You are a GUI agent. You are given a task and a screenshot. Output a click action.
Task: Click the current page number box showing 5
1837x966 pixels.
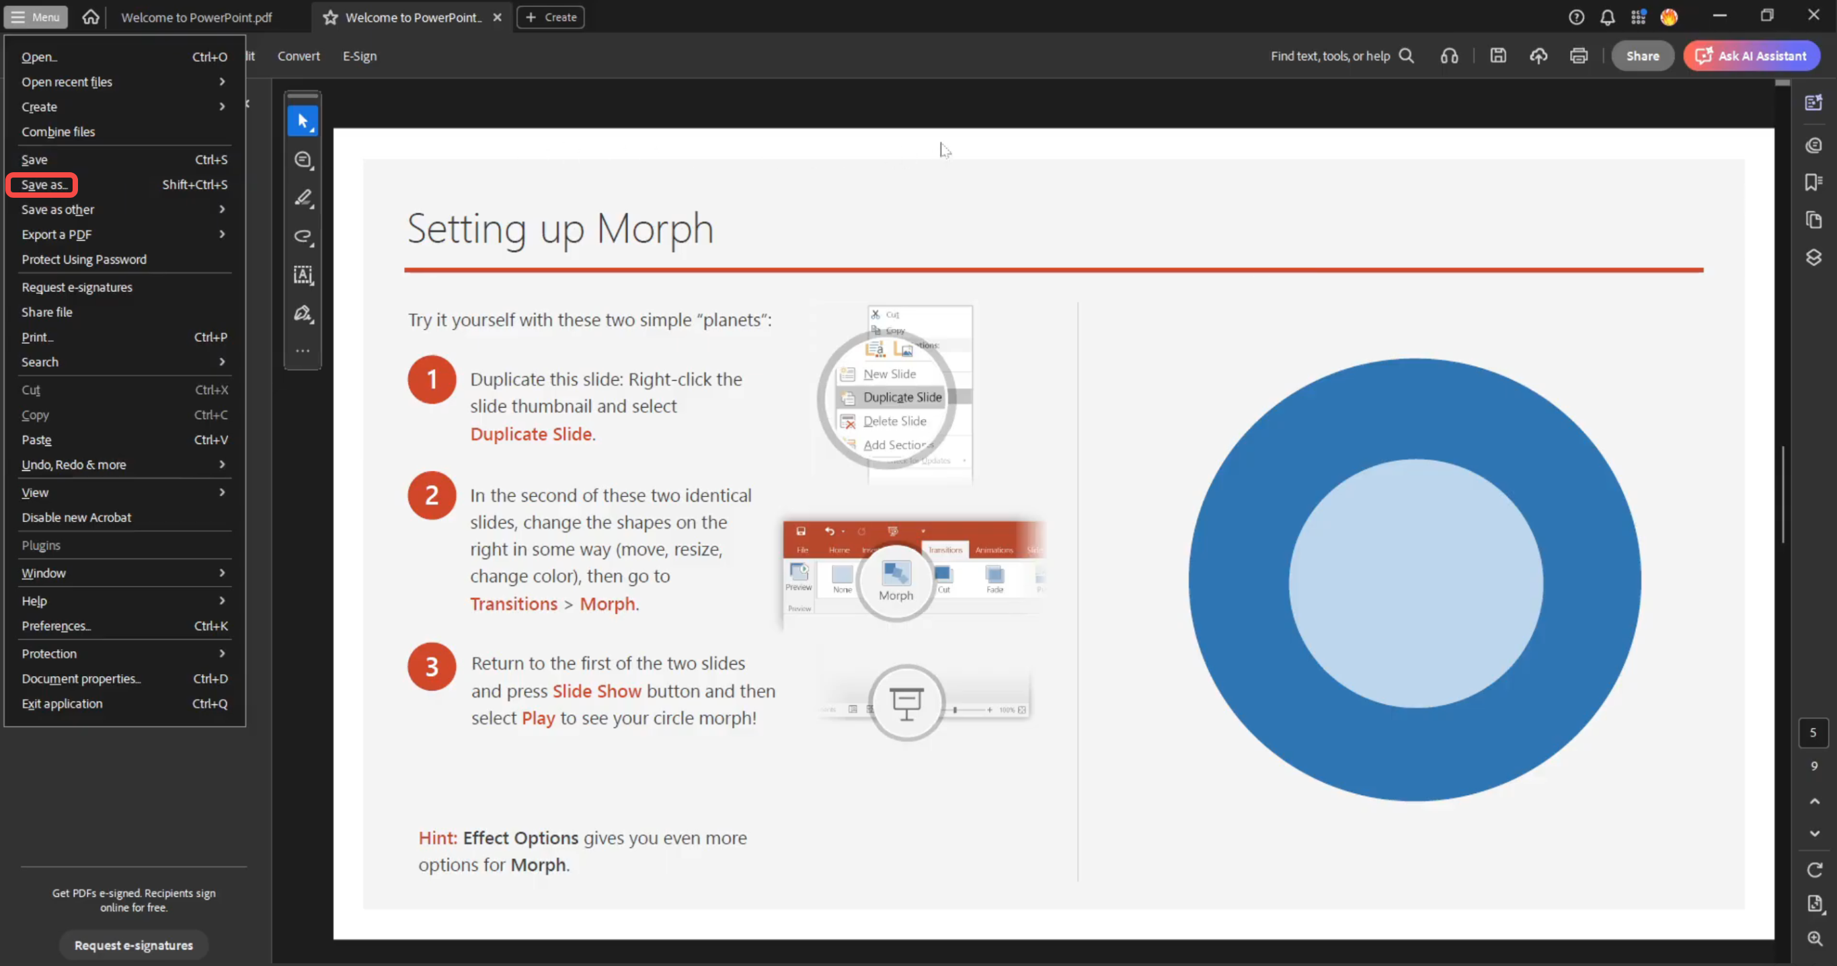tap(1813, 733)
